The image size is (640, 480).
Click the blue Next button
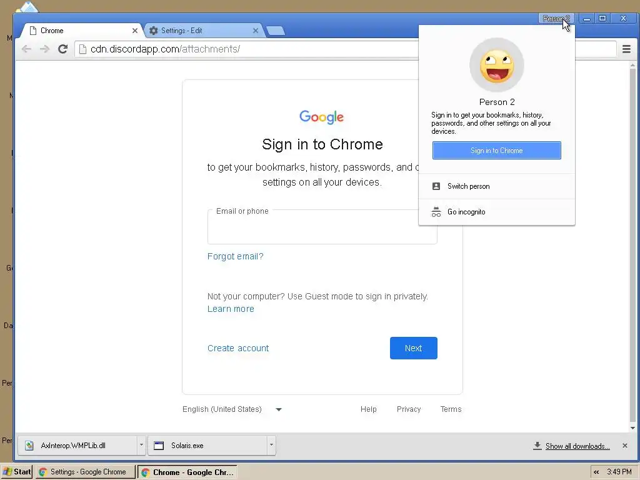tap(414, 348)
